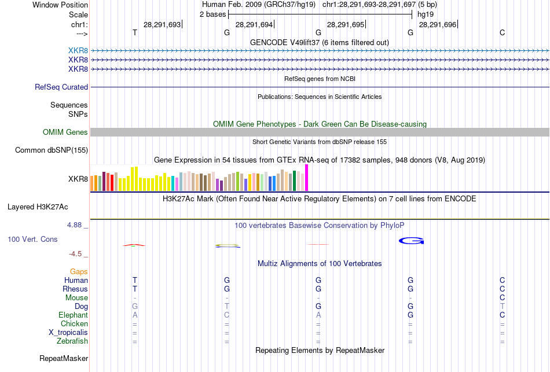Click the magenta bar ending the GTEx chart
The height and width of the screenshot is (372, 550).
point(307,178)
